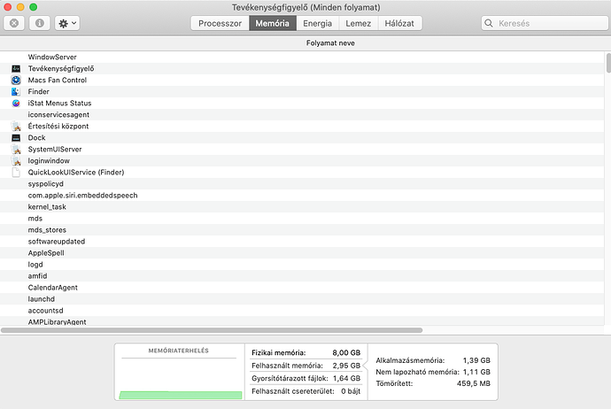This screenshot has width=611, height=409.
Task: Switch to the Lemez tab
Action: 358,23
